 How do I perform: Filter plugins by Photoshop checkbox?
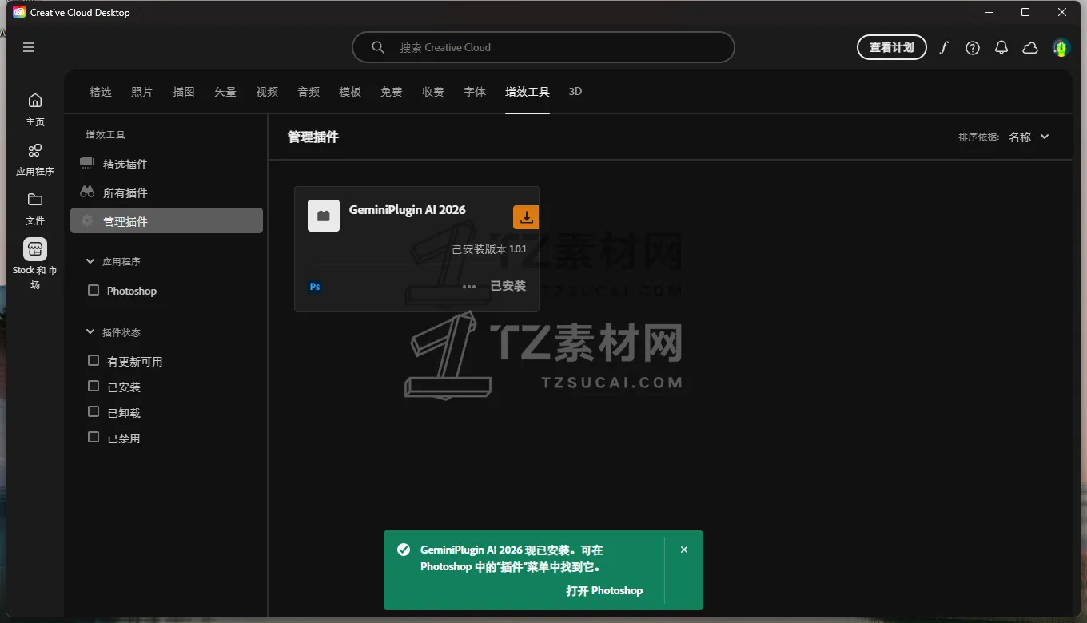coord(94,291)
